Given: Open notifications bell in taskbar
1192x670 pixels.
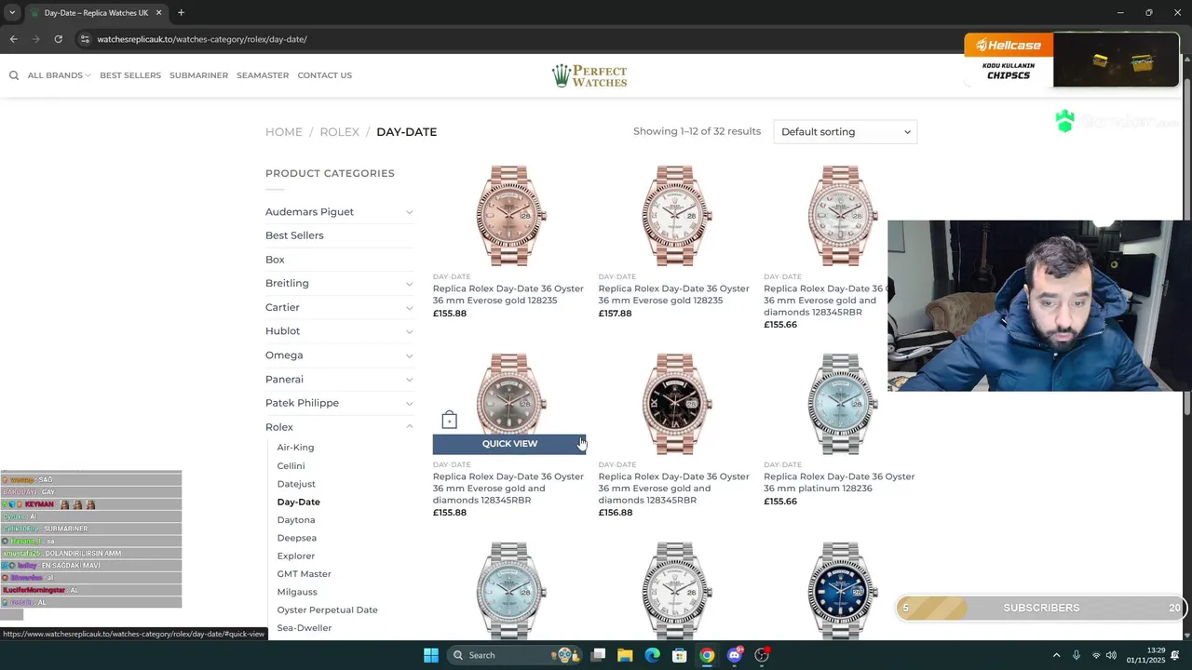Looking at the screenshot, I should [x=1175, y=655].
